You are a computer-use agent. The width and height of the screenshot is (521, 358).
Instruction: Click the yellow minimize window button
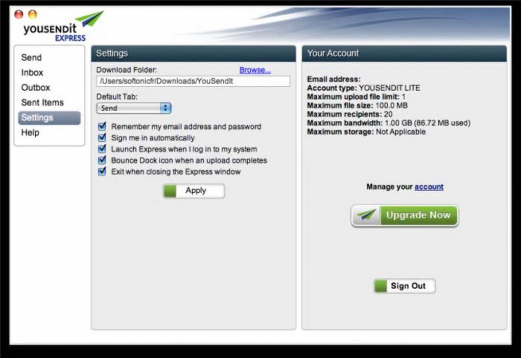click(33, 14)
